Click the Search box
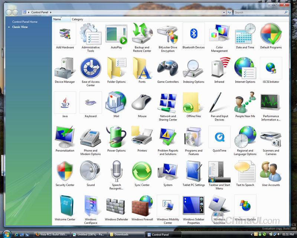This screenshot has width=297, height=238. pyautogui.click(x=261, y=12)
